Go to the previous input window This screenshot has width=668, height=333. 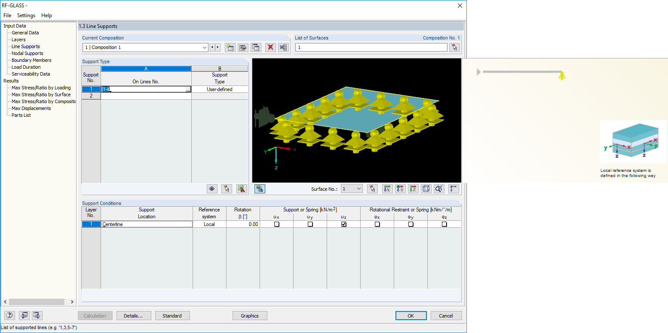(24, 315)
